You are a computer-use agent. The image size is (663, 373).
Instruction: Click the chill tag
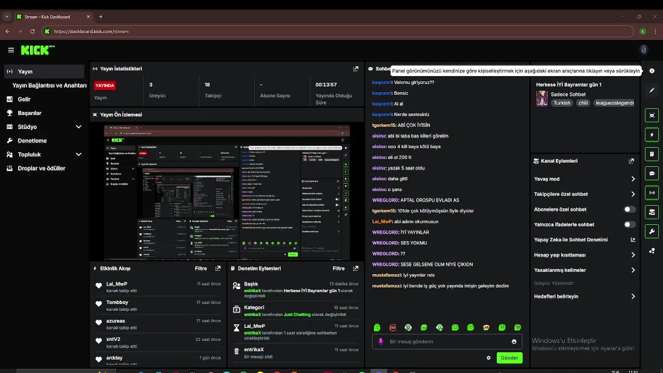click(x=583, y=103)
